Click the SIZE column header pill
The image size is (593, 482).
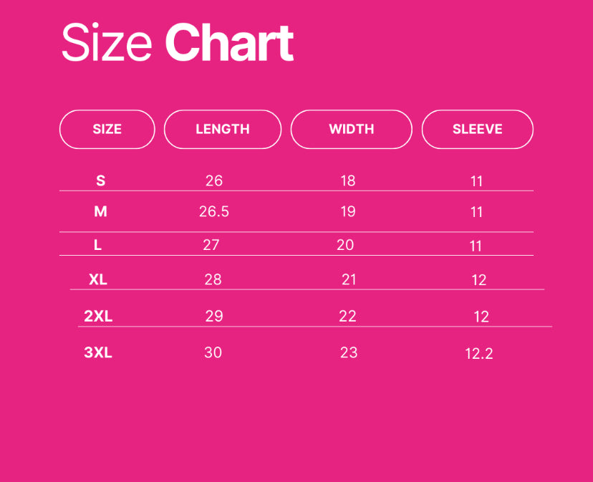coord(107,130)
